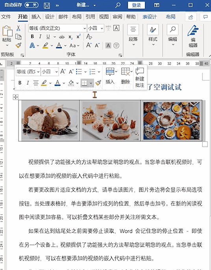Select the donuts and pastries picture
211x270 pixels.
tap(172, 121)
